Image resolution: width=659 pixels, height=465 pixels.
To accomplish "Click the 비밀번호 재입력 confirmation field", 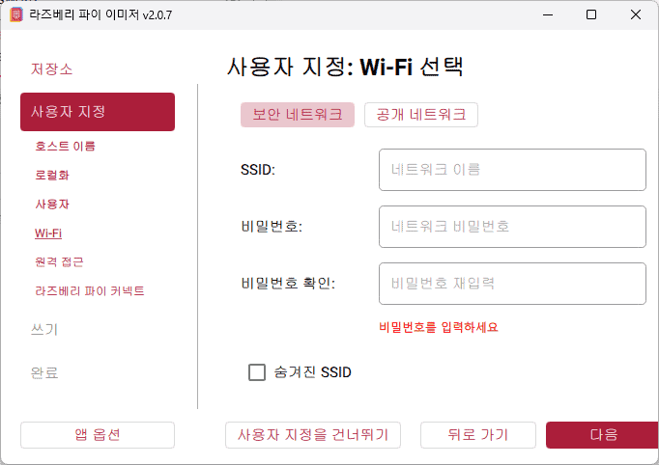I will pos(512,284).
